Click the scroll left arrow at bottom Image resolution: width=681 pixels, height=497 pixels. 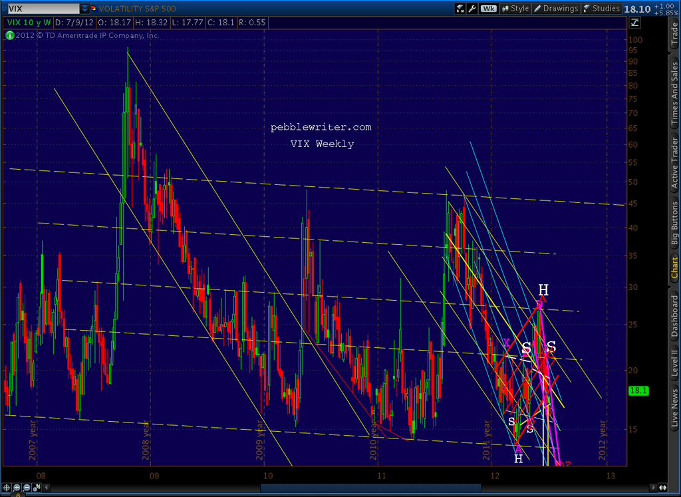[x=47, y=488]
